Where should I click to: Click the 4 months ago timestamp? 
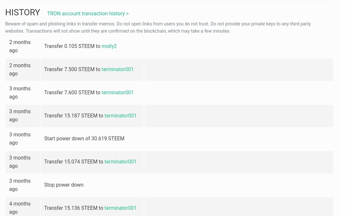(x=20, y=208)
